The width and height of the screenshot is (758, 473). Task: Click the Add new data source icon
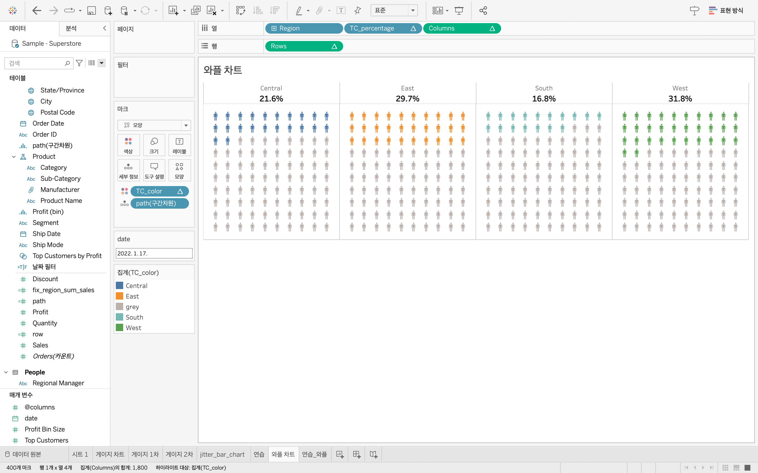[x=108, y=11]
